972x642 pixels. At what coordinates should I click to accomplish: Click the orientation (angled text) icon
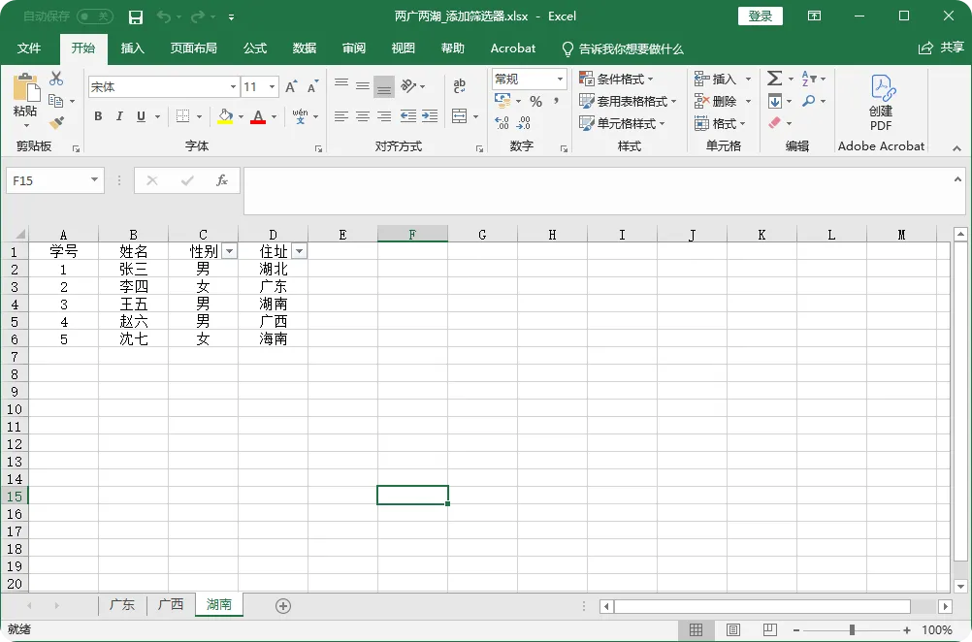tap(408, 85)
